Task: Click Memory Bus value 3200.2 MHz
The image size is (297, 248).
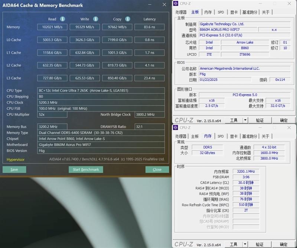Action: coord(52,126)
